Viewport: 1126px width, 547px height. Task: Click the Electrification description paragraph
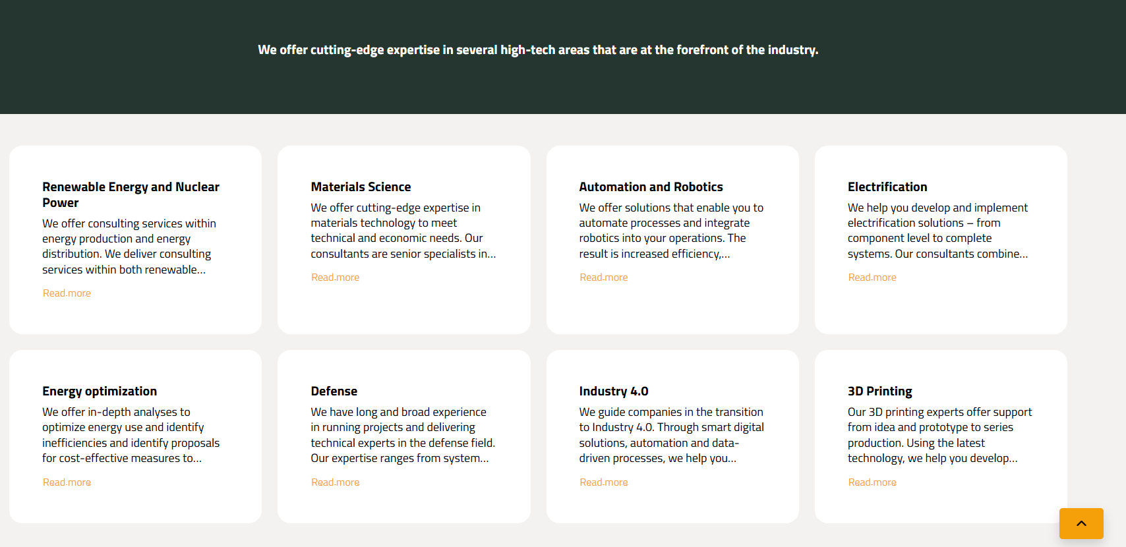(937, 231)
